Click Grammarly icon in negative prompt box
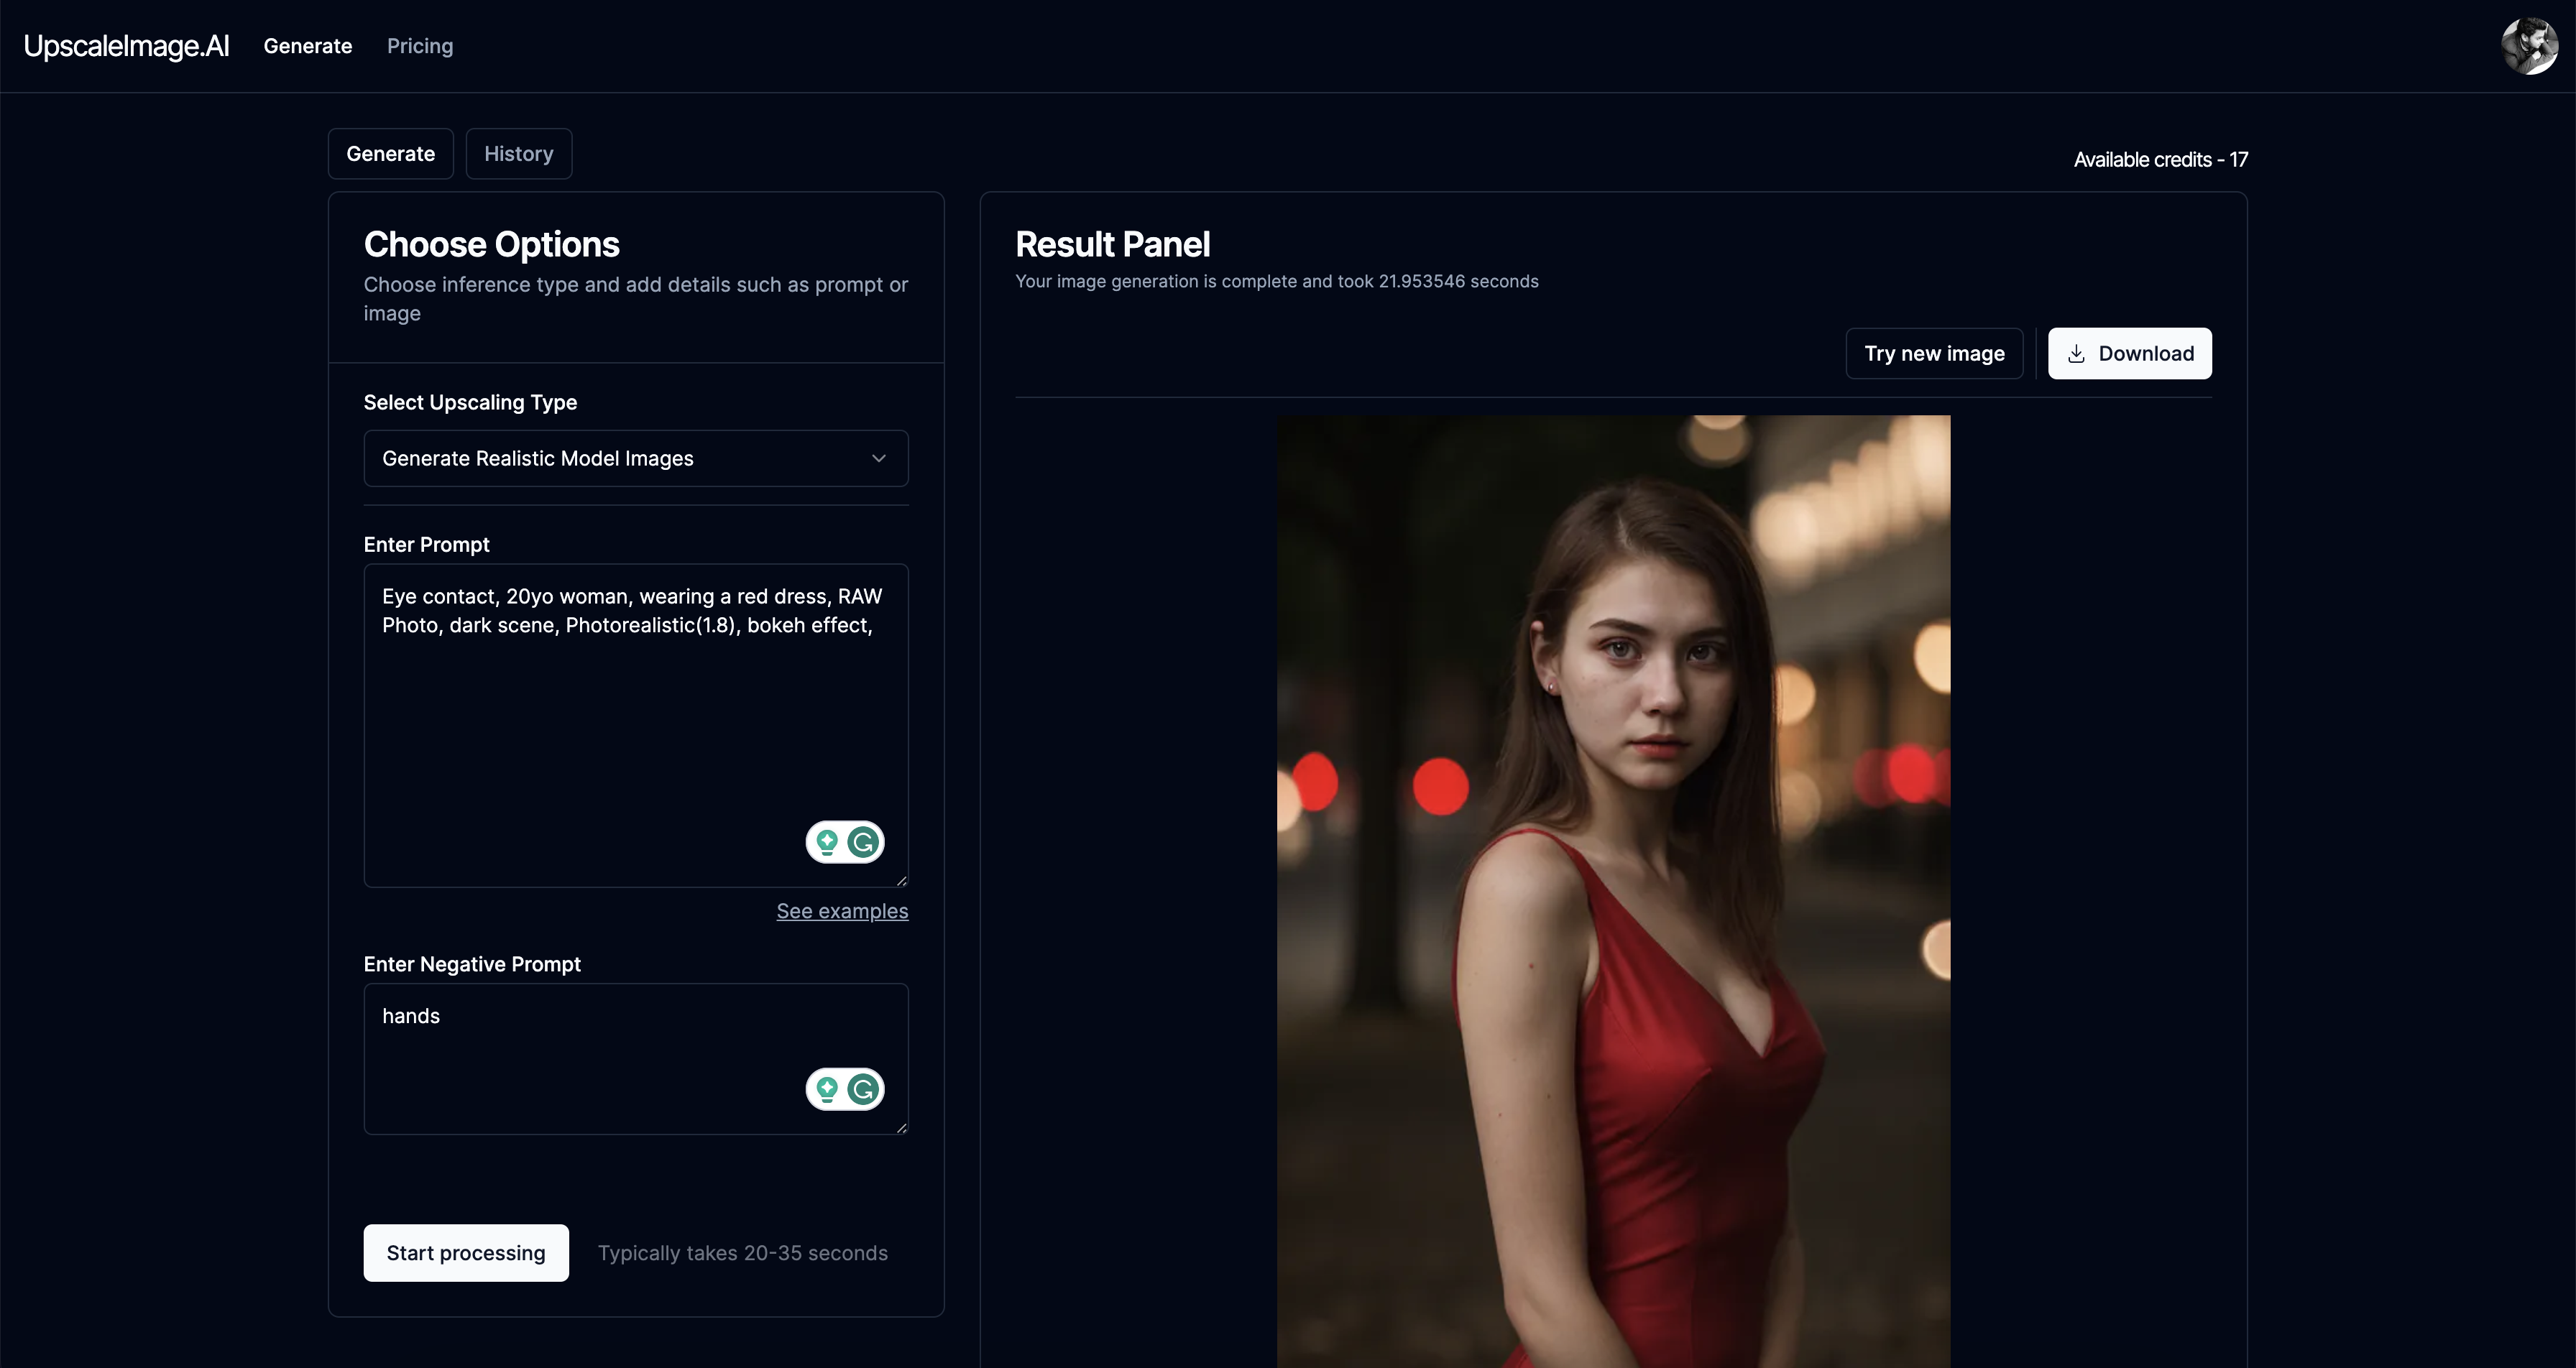The width and height of the screenshot is (2576, 1368). click(863, 1089)
